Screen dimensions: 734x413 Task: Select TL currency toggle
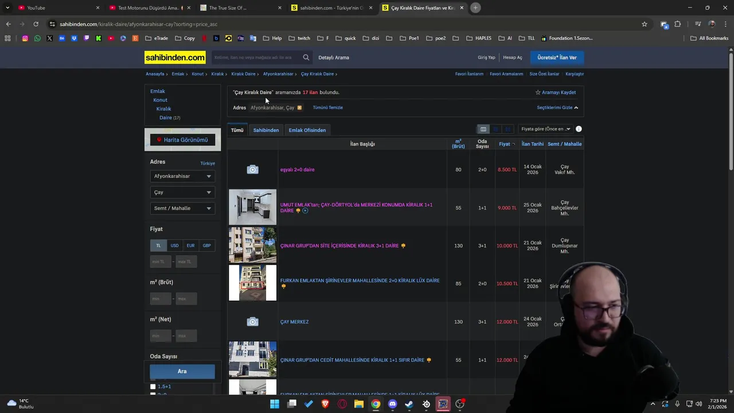click(158, 246)
